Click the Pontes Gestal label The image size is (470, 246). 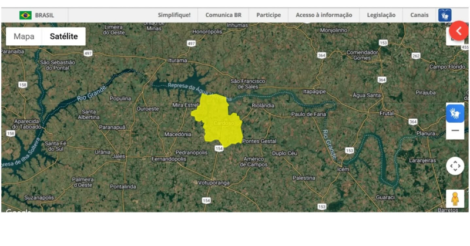click(259, 141)
